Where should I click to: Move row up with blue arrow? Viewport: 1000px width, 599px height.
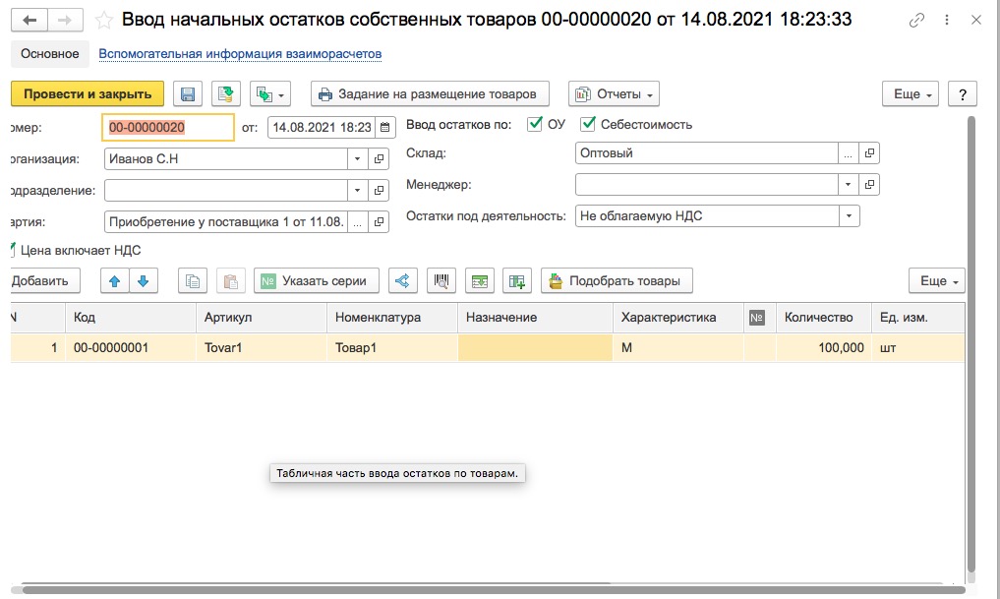(x=115, y=281)
